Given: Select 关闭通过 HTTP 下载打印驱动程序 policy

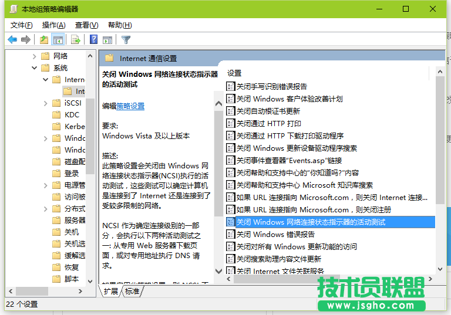Looking at the screenshot, I should [290, 136].
